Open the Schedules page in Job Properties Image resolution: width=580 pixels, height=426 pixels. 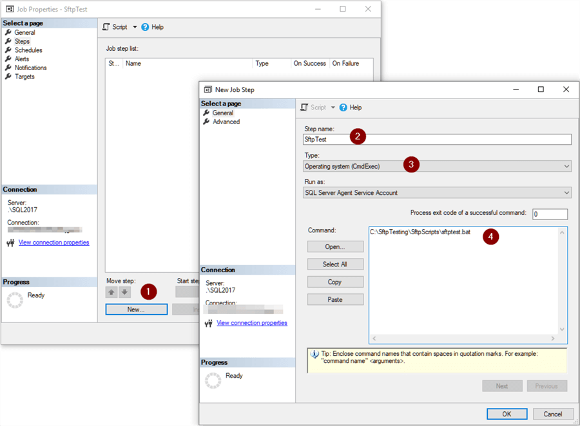28,50
